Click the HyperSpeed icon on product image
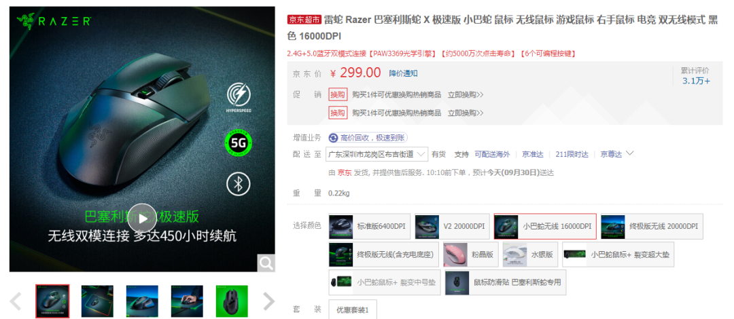Screen dimensions: 734x319 [239, 97]
